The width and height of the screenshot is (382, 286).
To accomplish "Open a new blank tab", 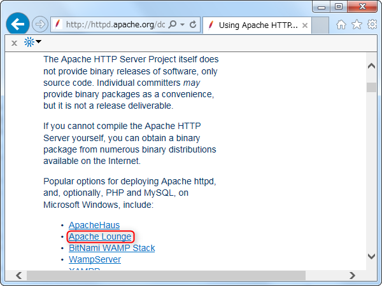I will tap(320, 25).
